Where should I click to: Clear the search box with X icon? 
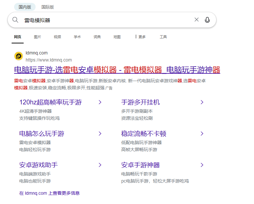point(197,20)
